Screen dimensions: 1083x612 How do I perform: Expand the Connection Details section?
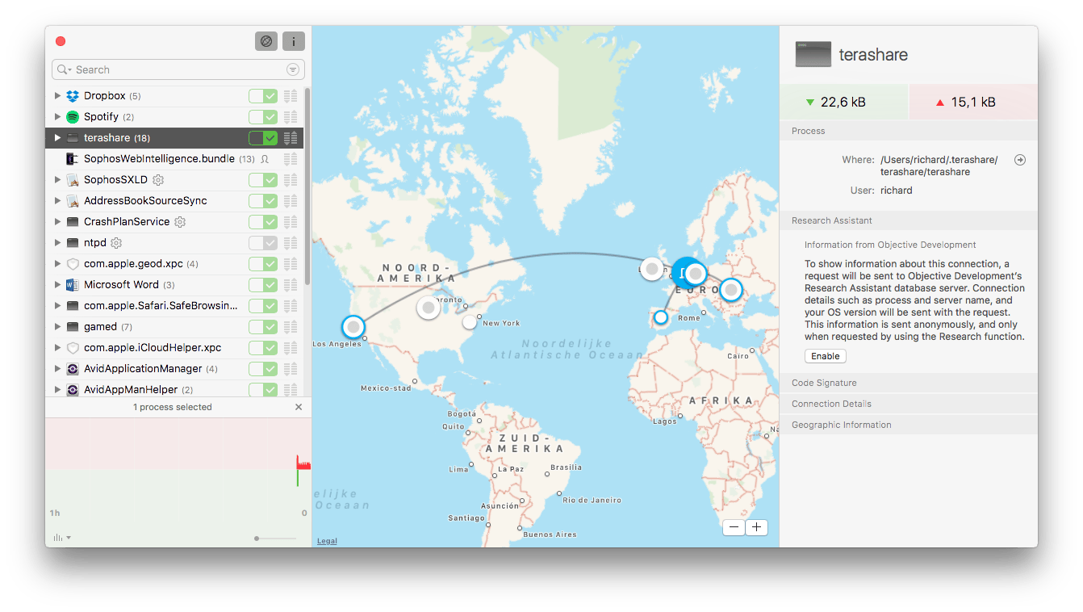909,404
